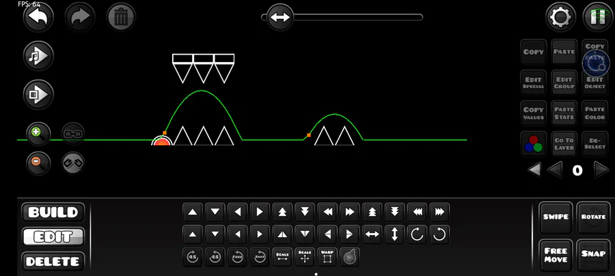Click Copy Values
The image size is (615, 276).
tap(534, 113)
